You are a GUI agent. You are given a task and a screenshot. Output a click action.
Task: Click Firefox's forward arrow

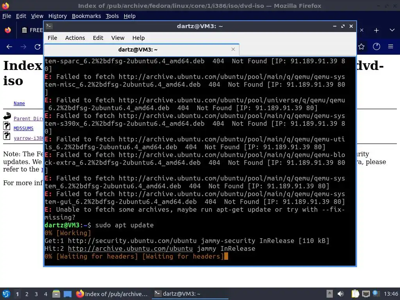[x=23, y=47]
